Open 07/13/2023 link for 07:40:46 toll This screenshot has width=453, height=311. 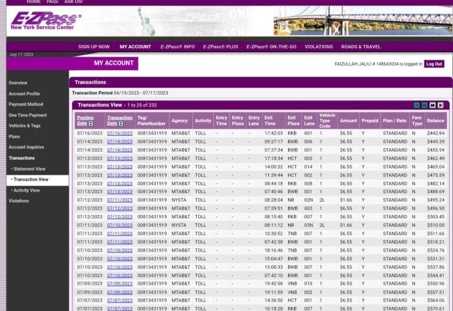click(x=120, y=191)
